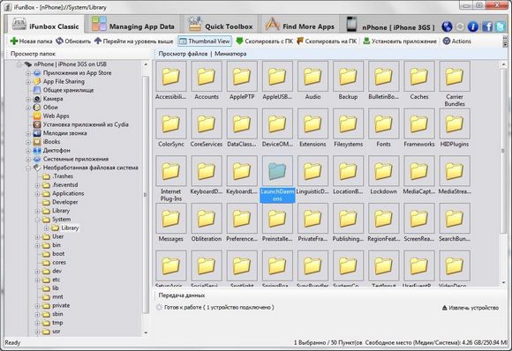
Task: Click Скопировать с ПК button
Action: click(265, 41)
